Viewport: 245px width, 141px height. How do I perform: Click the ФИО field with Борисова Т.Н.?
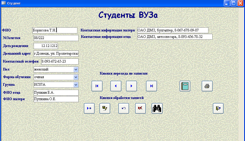(55, 30)
